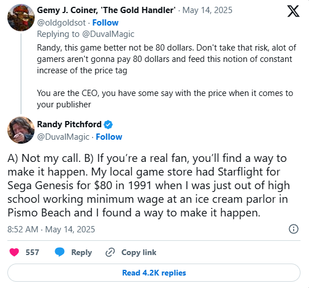Click the Reply text label

click(x=82, y=252)
